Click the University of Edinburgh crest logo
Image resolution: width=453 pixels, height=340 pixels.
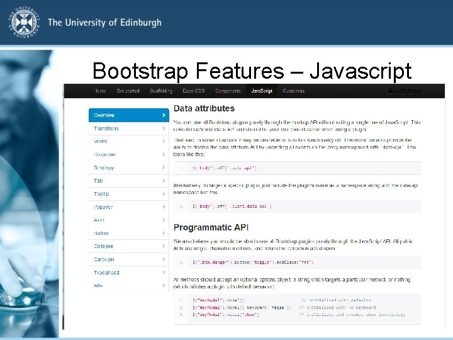[24, 22]
